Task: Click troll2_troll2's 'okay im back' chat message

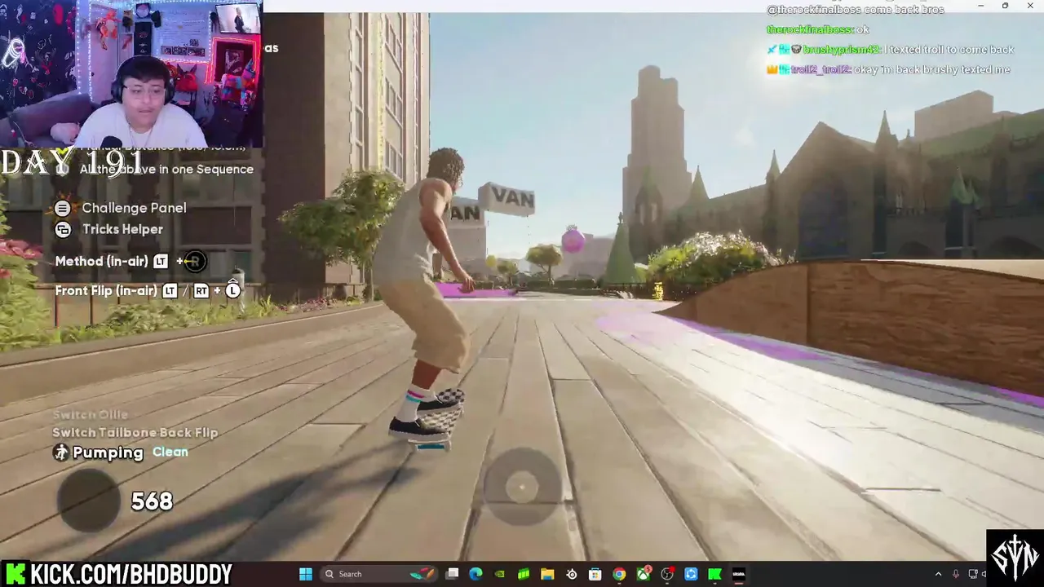Action: click(888, 69)
